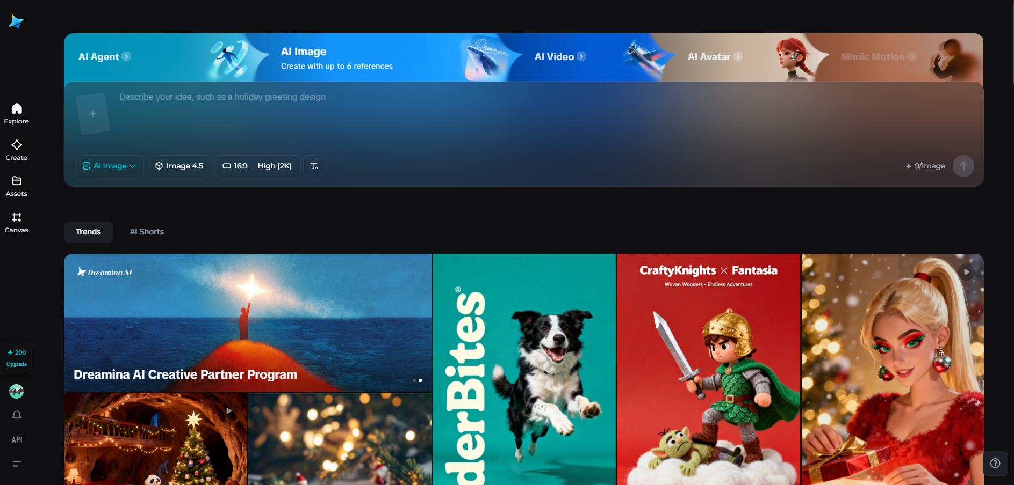Screen dimensions: 1014x485
Task: Click the text style tool icon
Action: [x=314, y=166]
